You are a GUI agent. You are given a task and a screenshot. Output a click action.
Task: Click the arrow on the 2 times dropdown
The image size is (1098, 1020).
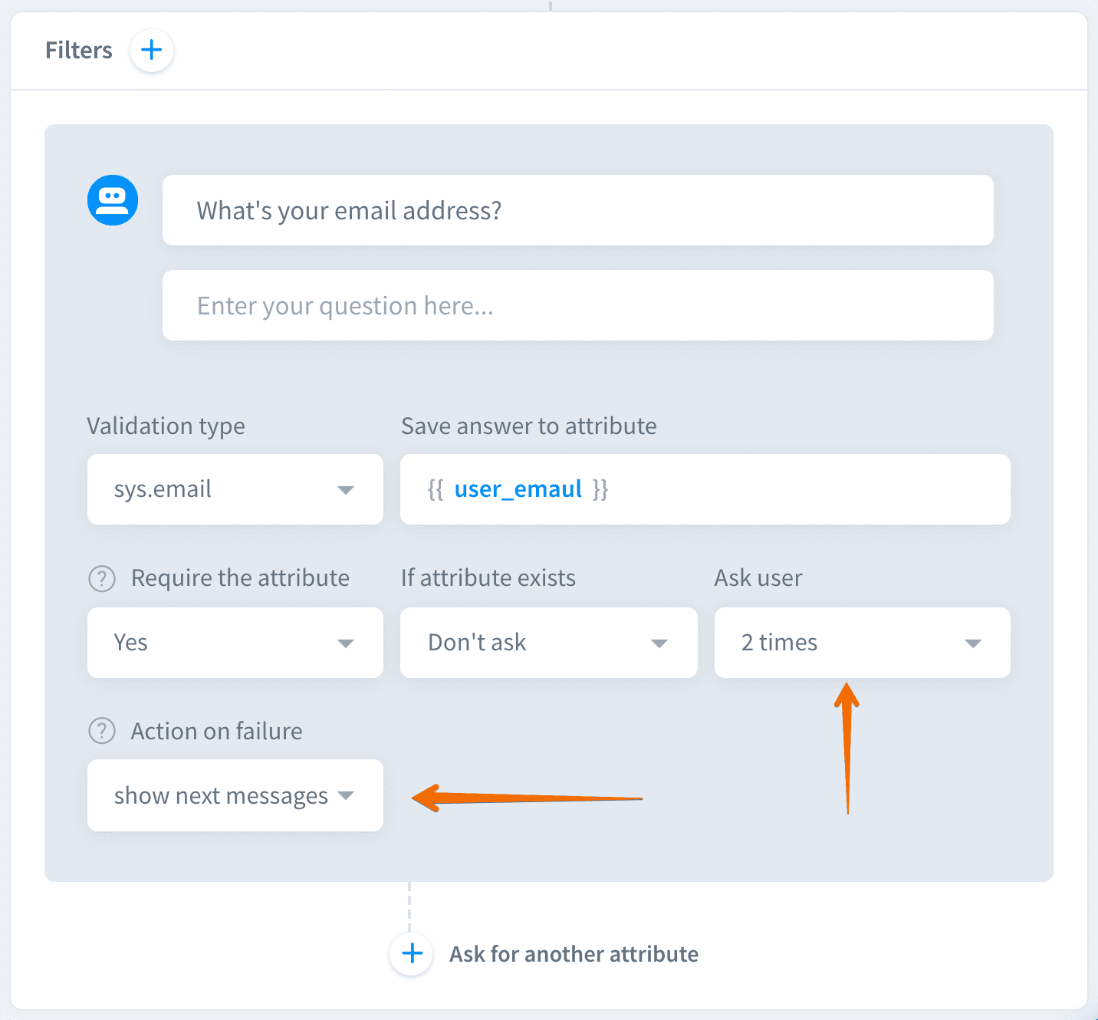point(973,643)
